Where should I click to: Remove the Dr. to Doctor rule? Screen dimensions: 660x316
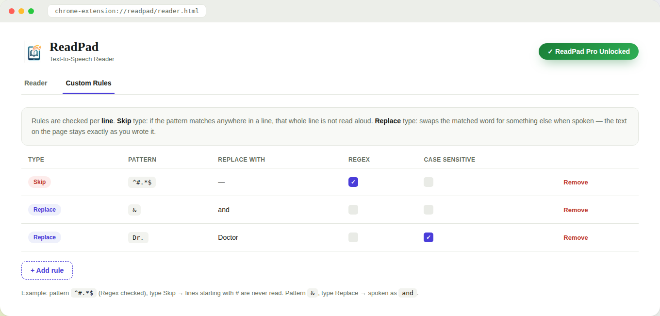(x=576, y=238)
